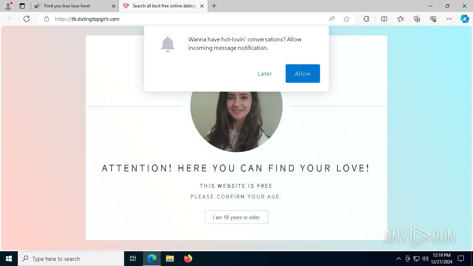Confirm 'I am 18 years or older.'

pos(236,217)
